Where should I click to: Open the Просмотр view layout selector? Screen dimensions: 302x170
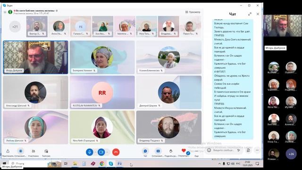[193, 12]
